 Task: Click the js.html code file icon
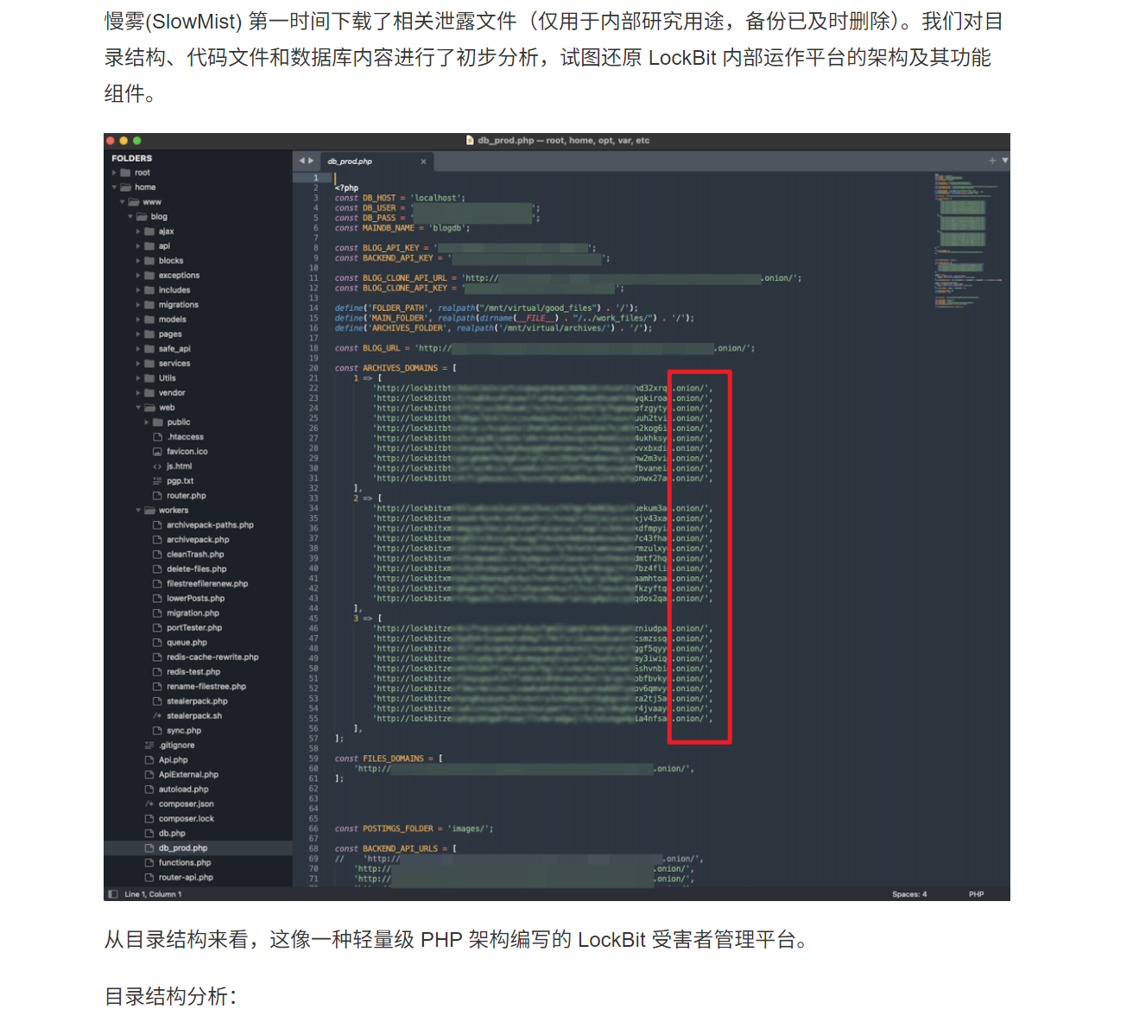point(157,467)
